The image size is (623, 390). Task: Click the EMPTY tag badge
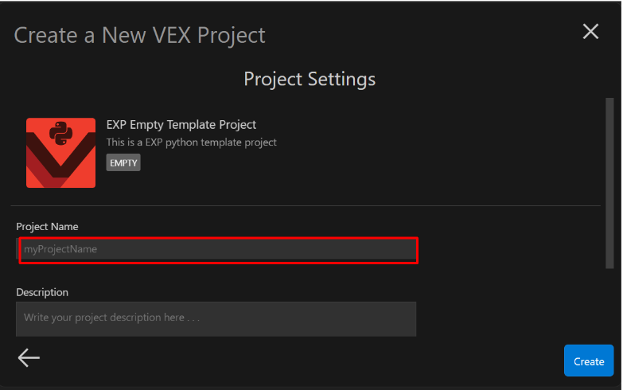123,162
